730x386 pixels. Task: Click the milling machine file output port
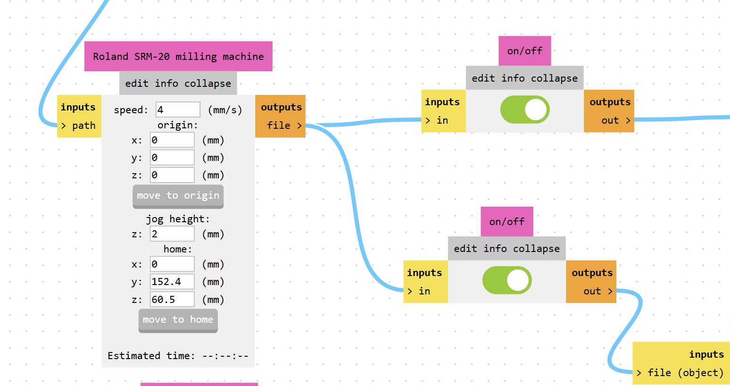coord(284,126)
